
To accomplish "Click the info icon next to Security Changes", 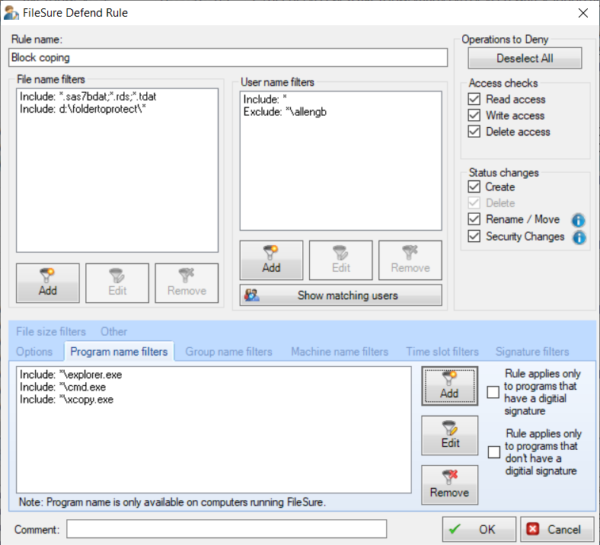I will coord(579,237).
